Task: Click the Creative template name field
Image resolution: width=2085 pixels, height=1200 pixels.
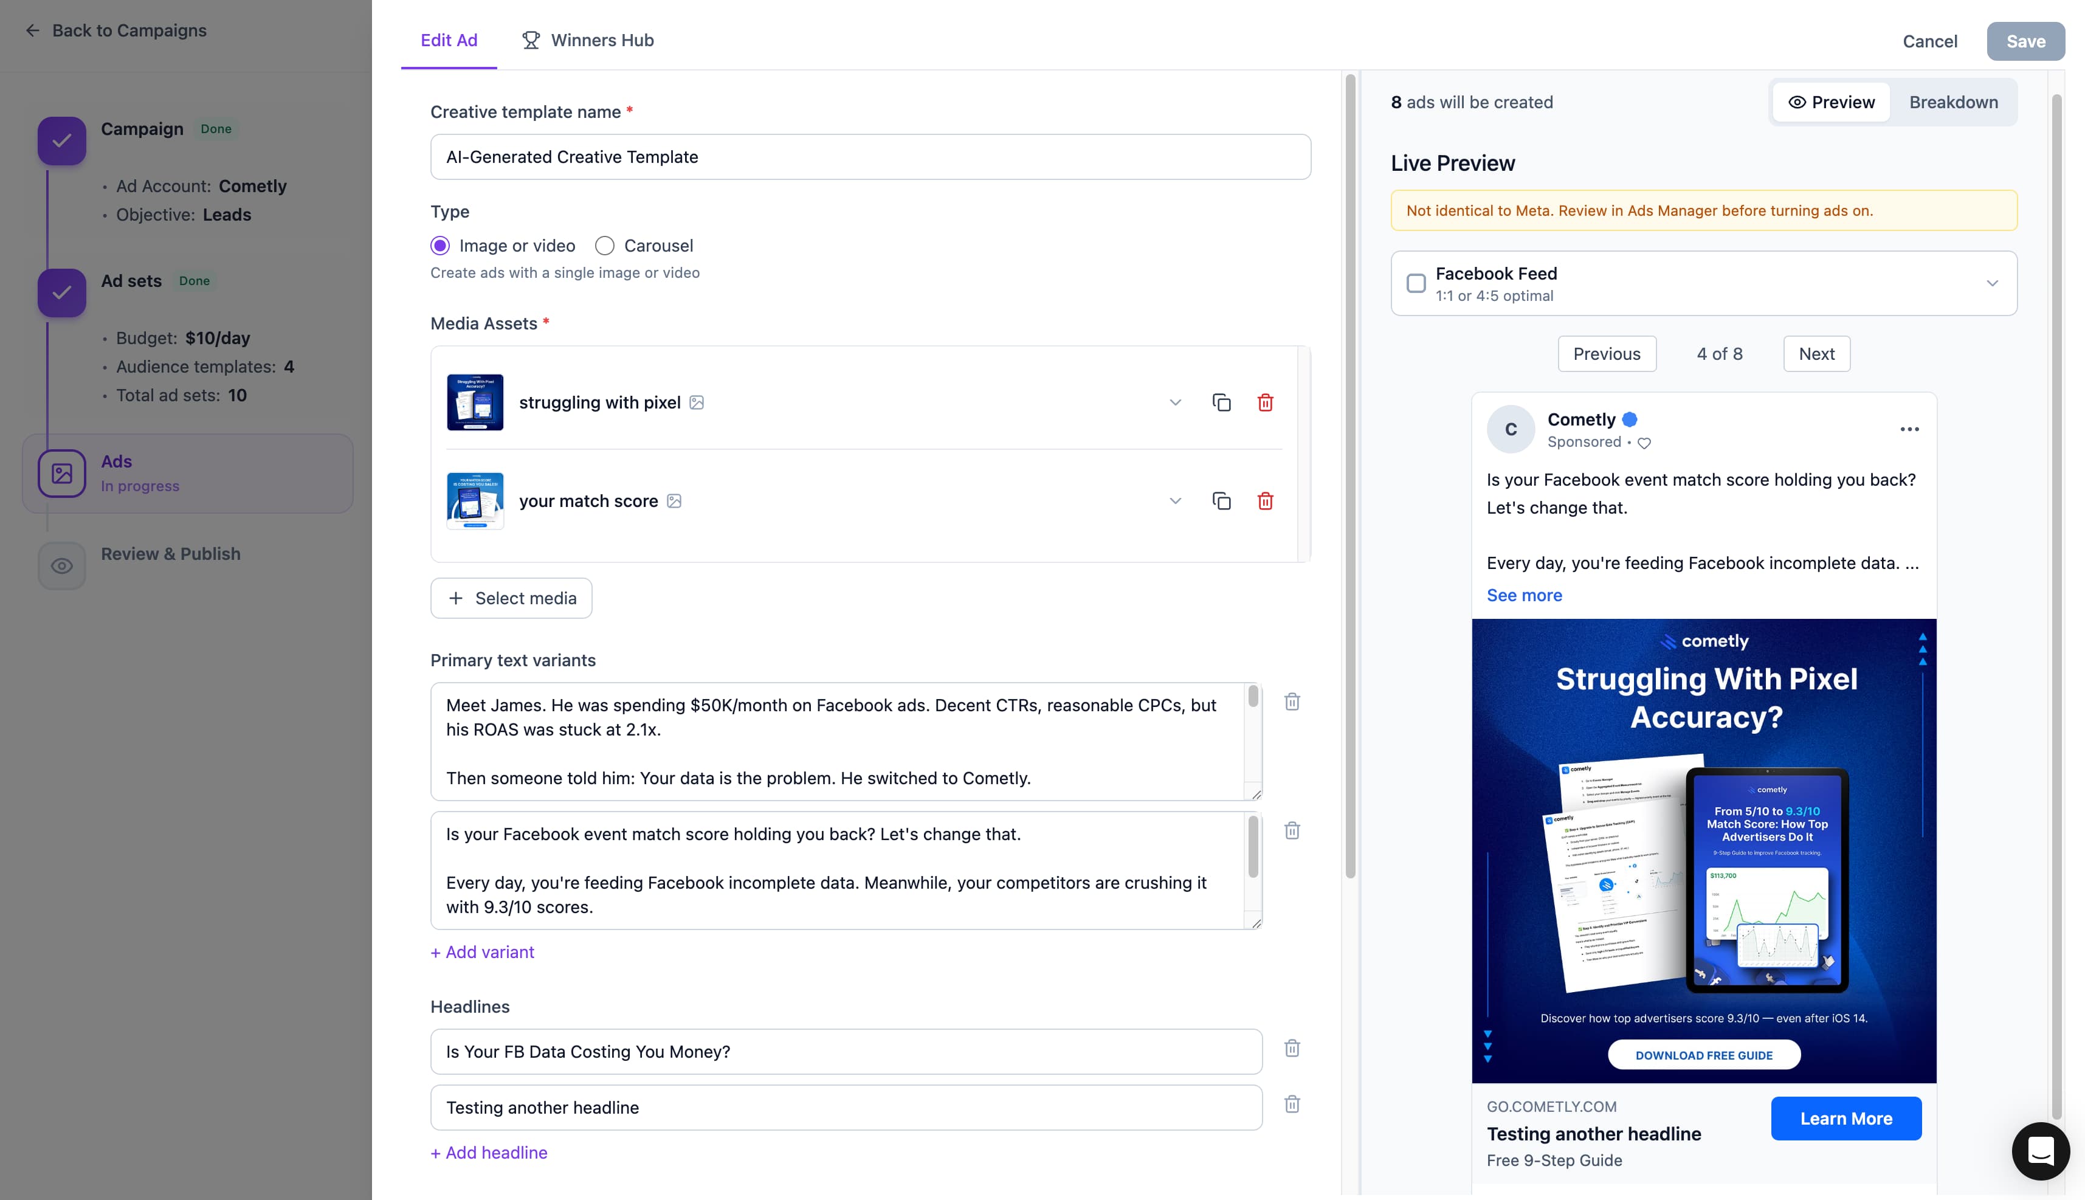Action: pyautogui.click(x=869, y=157)
